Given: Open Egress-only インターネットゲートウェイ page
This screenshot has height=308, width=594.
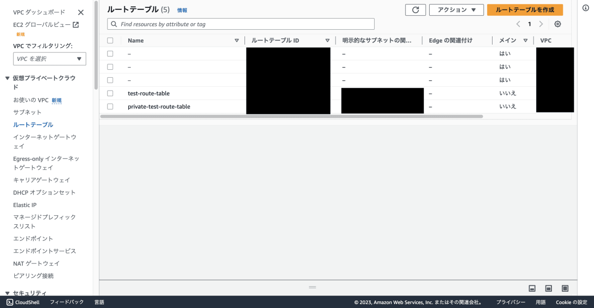Looking at the screenshot, I should 46,163.
